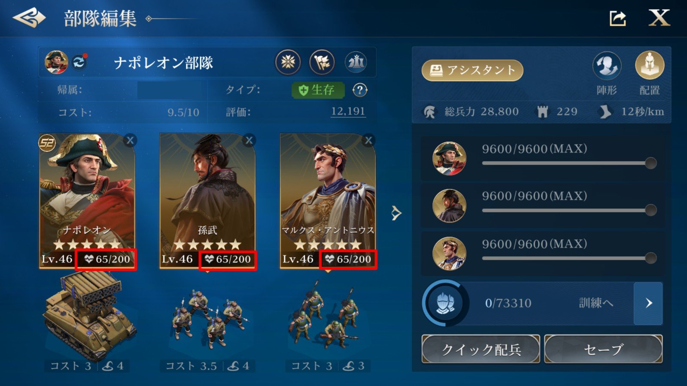
Task: Open the sun emblem skill icon
Action: 288,63
